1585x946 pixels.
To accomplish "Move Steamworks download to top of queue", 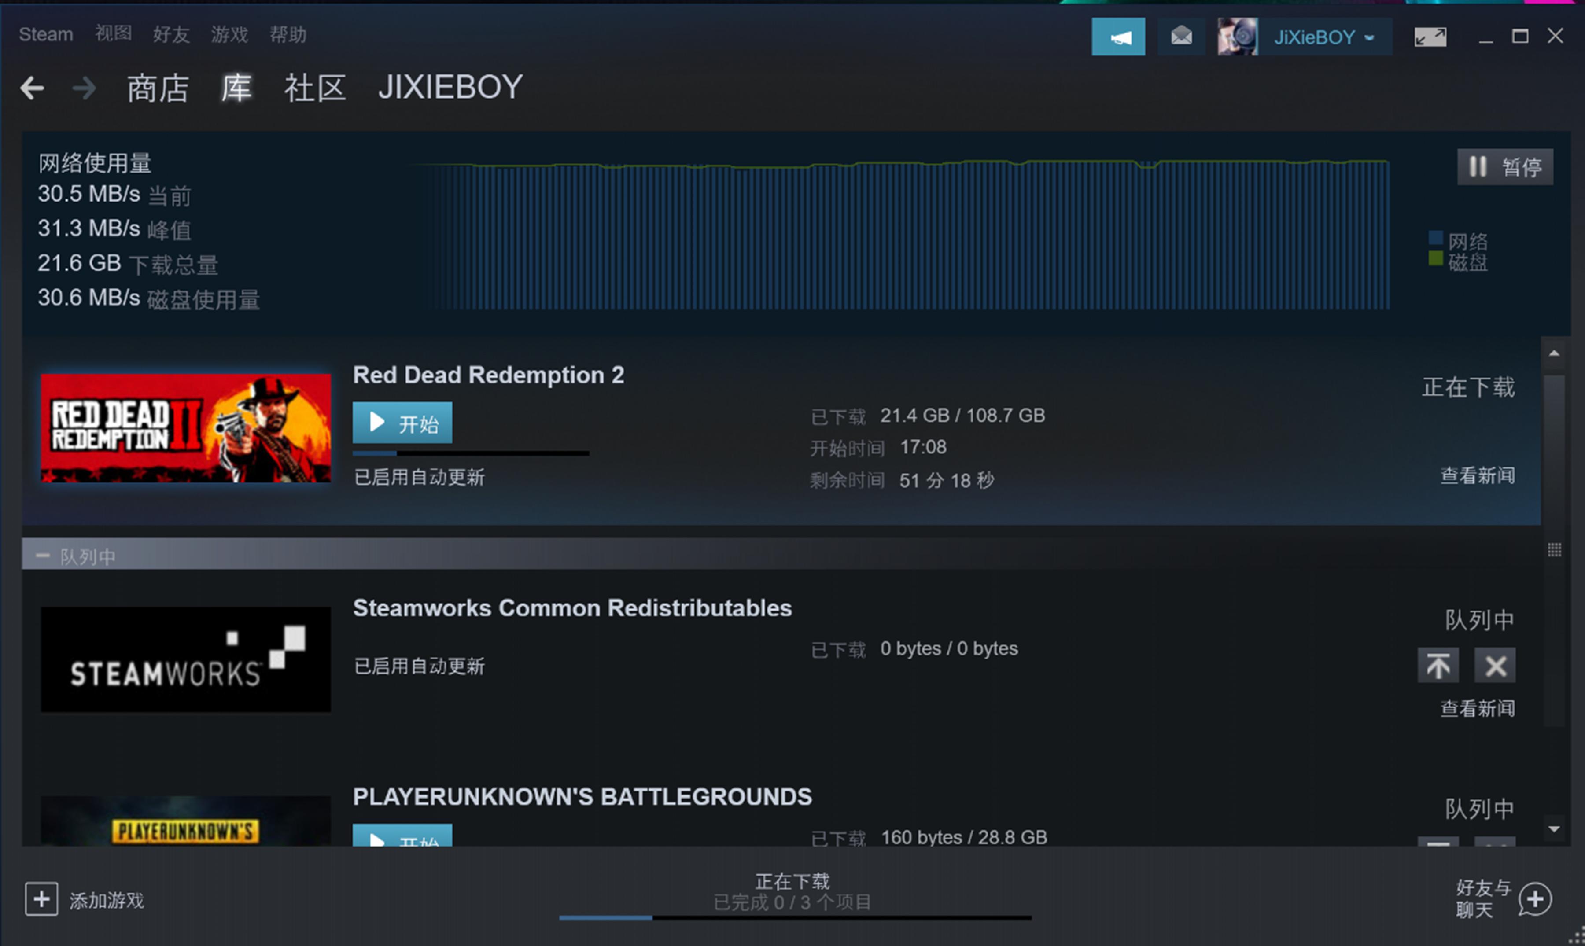I will pyautogui.click(x=1438, y=666).
